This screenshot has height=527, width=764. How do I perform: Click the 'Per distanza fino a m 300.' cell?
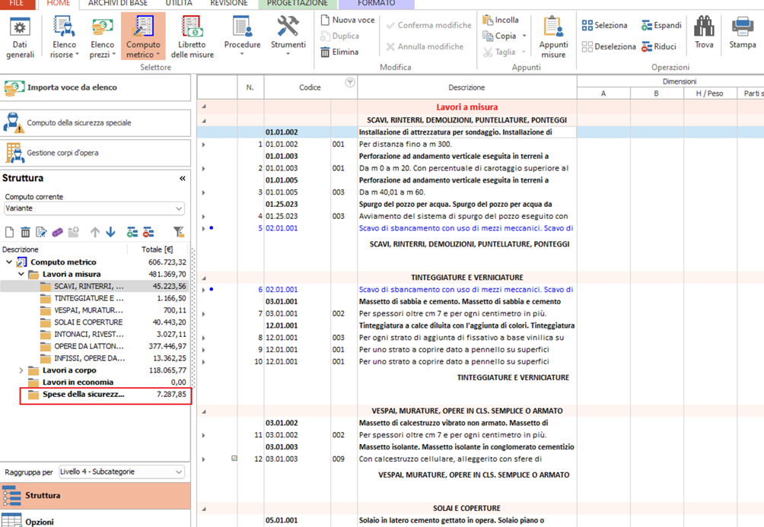pos(466,144)
